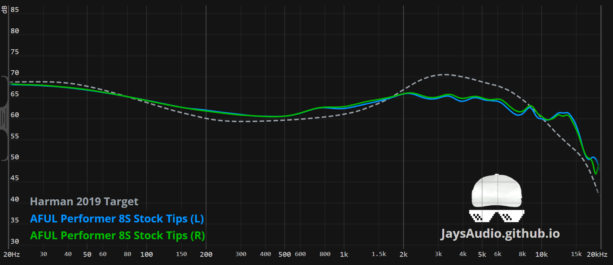Viewport: 613px width, 265px height.
Task: Click the 60 dB label on the y-axis
Action: (15, 115)
